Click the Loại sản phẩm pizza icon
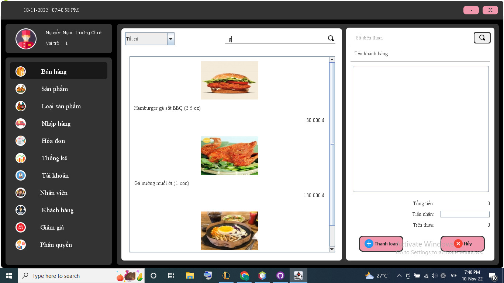Viewport: 504px width, 283px height. [21, 106]
